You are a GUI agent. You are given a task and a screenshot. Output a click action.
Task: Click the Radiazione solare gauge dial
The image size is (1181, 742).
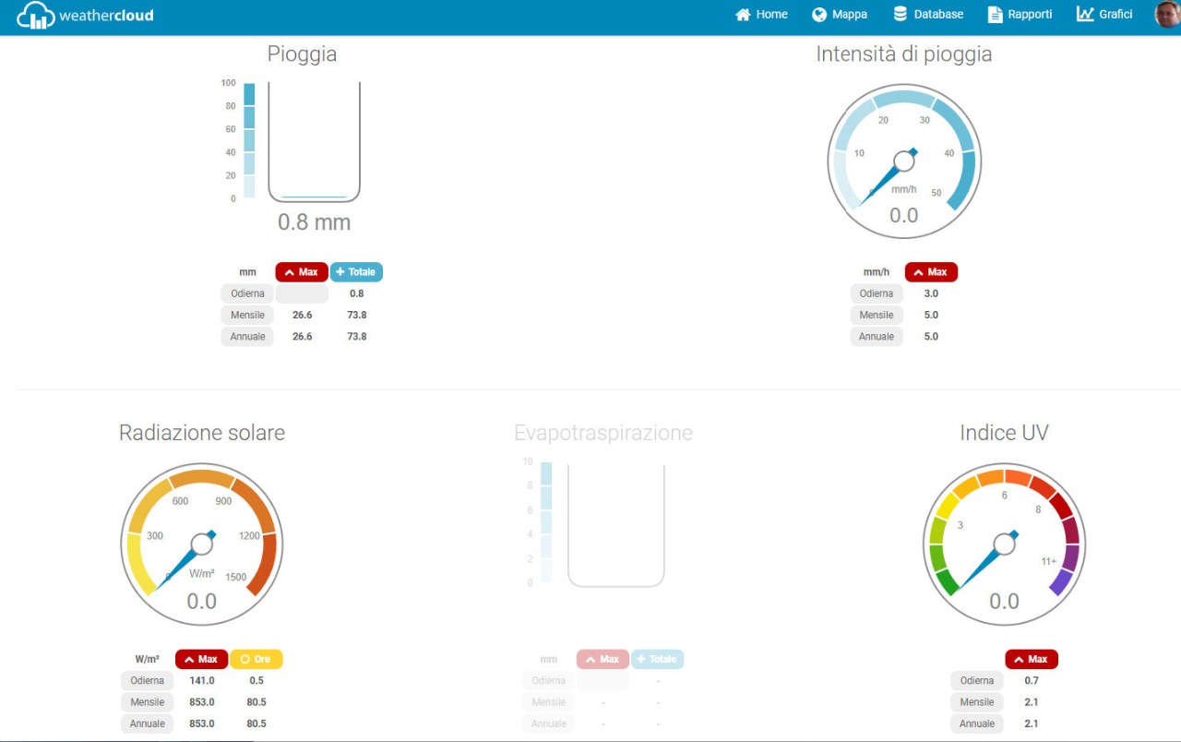(202, 545)
